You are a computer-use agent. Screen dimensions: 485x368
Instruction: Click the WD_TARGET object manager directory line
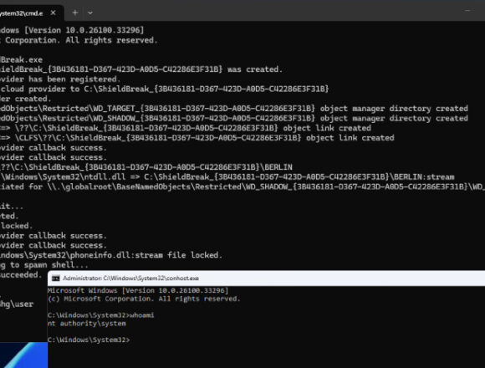234,109
